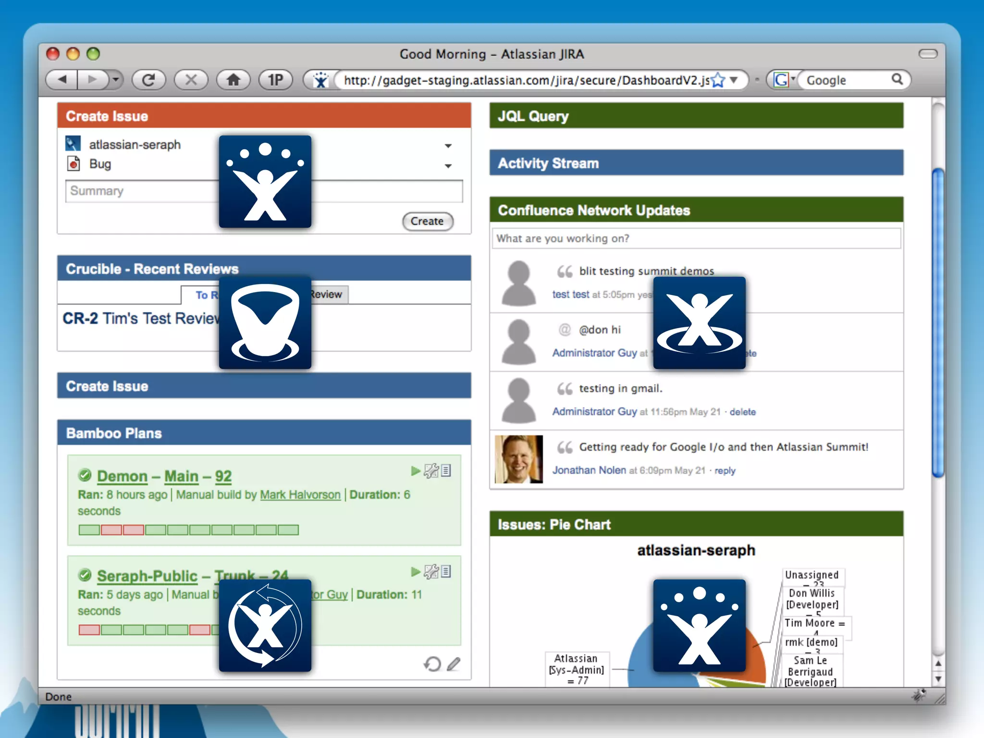Click the Demon build configure wrench icon

point(431,471)
